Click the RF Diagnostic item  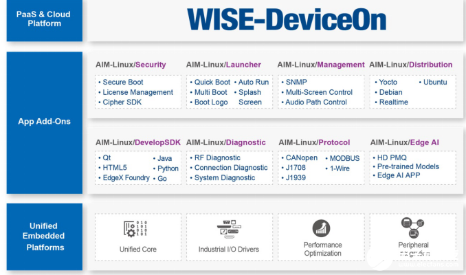[x=217, y=157]
